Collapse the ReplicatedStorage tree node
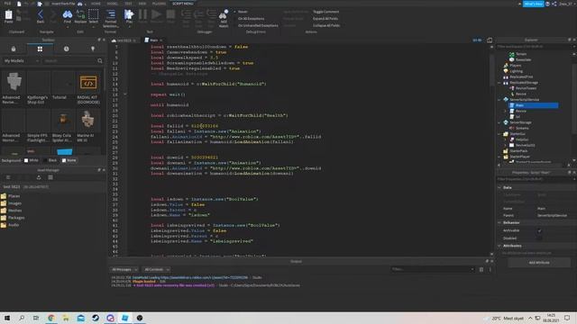Screen dimensions: 577x324 click(499, 83)
